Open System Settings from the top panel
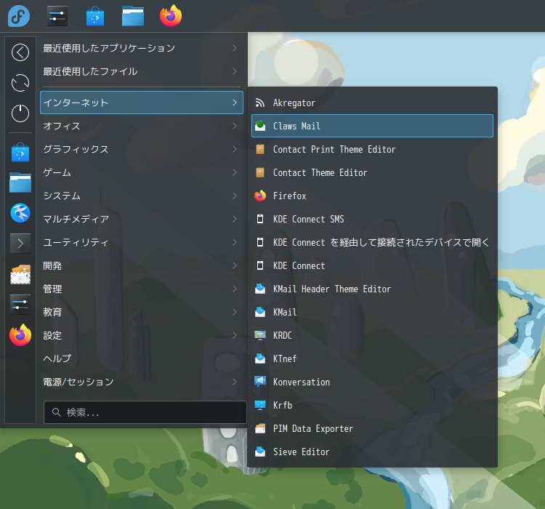The width and height of the screenshot is (545, 509). [57, 16]
